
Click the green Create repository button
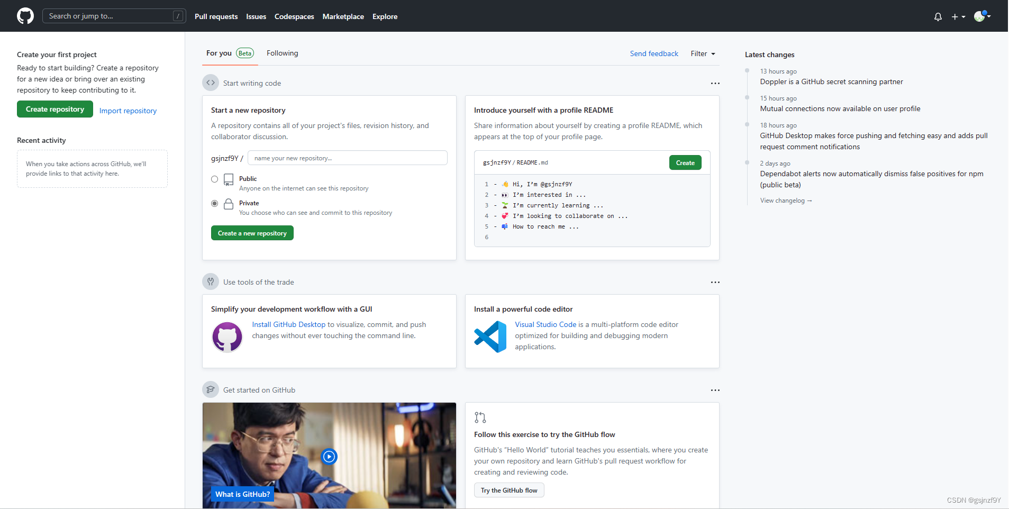click(x=55, y=109)
